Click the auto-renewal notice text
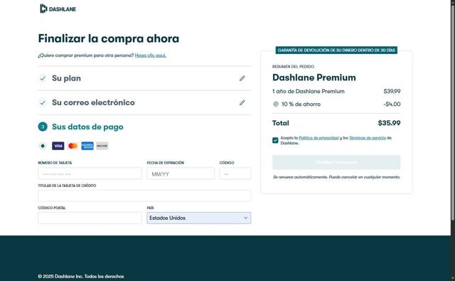Image resolution: width=455 pixels, height=281 pixels. 336,177
